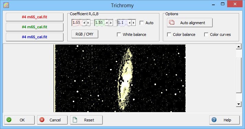
Task: Enable the Auto coefficient checkbox
Action: [x=142, y=23]
